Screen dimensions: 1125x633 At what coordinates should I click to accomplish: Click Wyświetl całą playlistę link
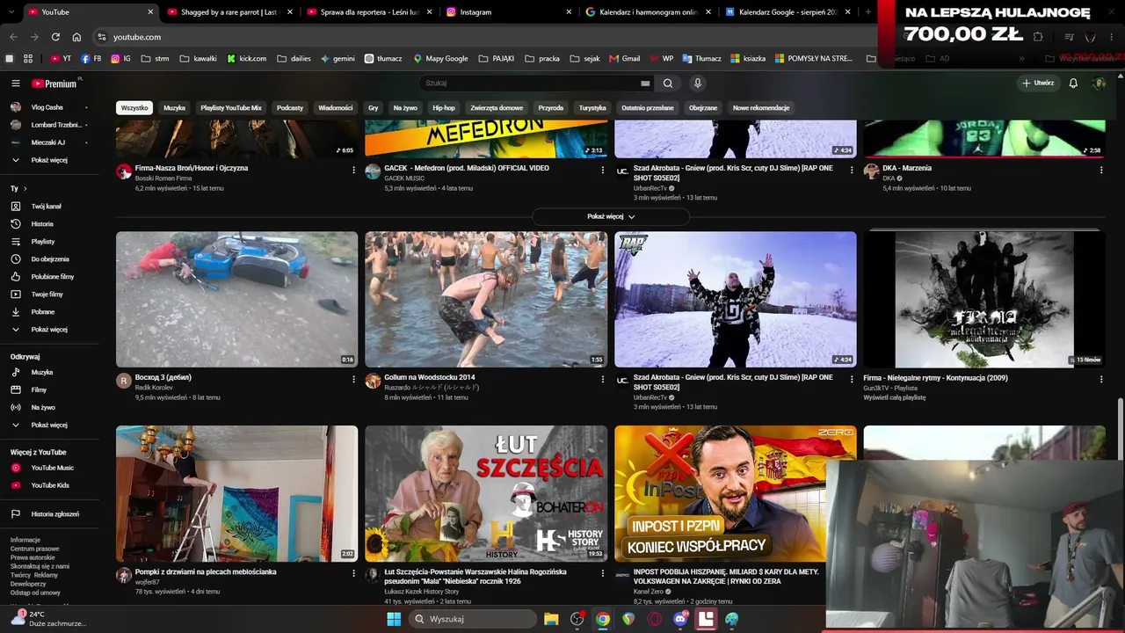coord(894,397)
